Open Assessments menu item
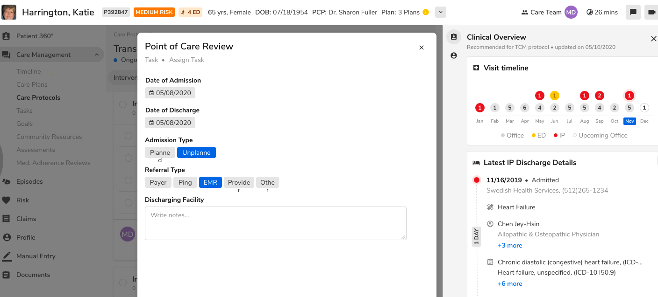 click(36, 150)
